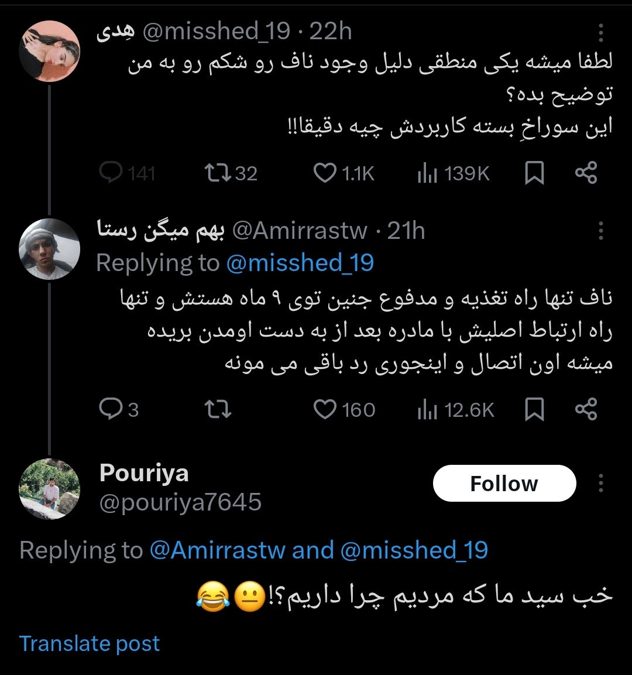632x675 pixels.
Task: Click the Translate post link
Action: click(x=90, y=643)
